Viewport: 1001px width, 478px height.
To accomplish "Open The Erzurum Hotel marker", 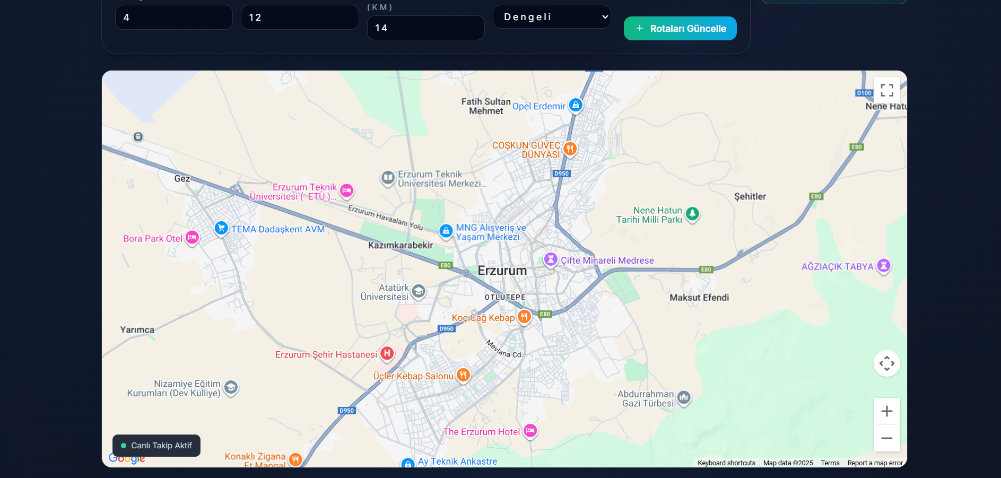I will pyautogui.click(x=530, y=431).
